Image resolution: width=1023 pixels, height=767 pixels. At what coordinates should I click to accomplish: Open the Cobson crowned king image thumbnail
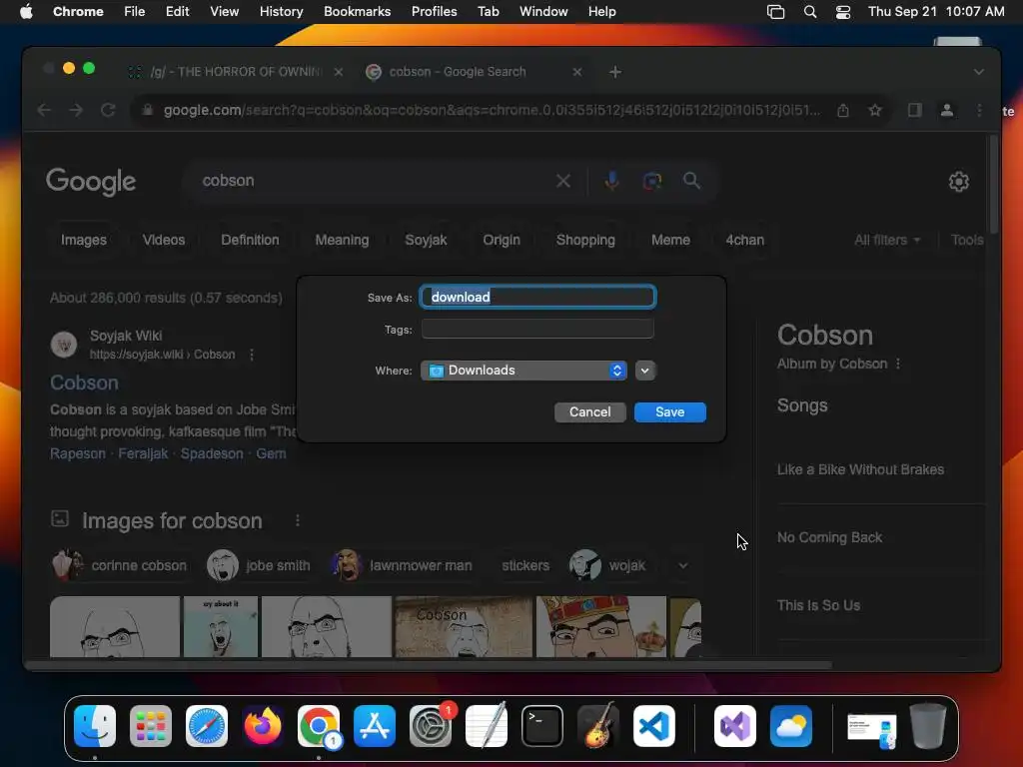(x=600, y=627)
